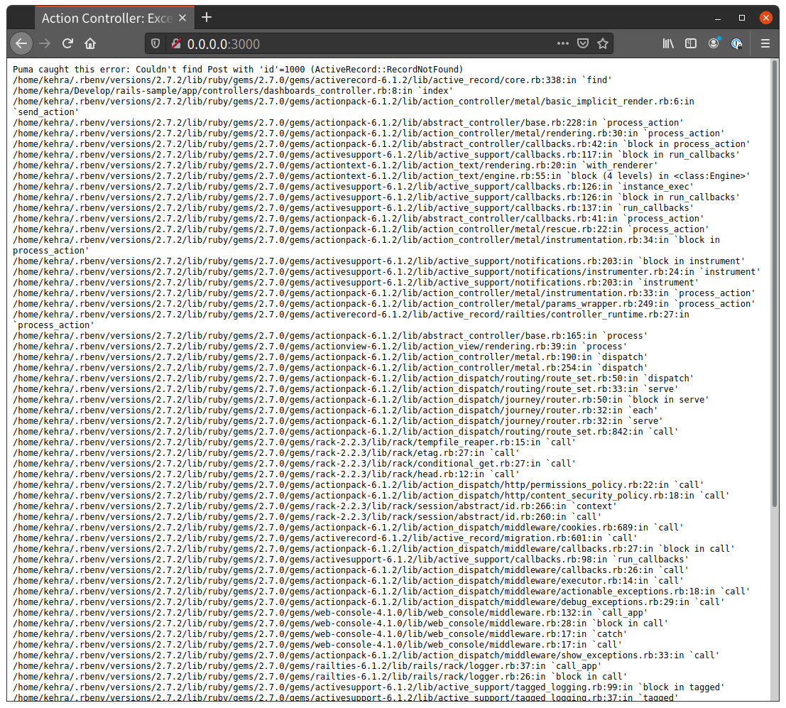Click the action_text/engine.rb:55 trace line
The height and width of the screenshot is (708, 786).
coord(381,176)
